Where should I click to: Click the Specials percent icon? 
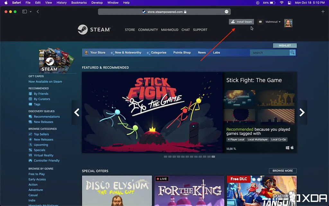(x=31, y=150)
